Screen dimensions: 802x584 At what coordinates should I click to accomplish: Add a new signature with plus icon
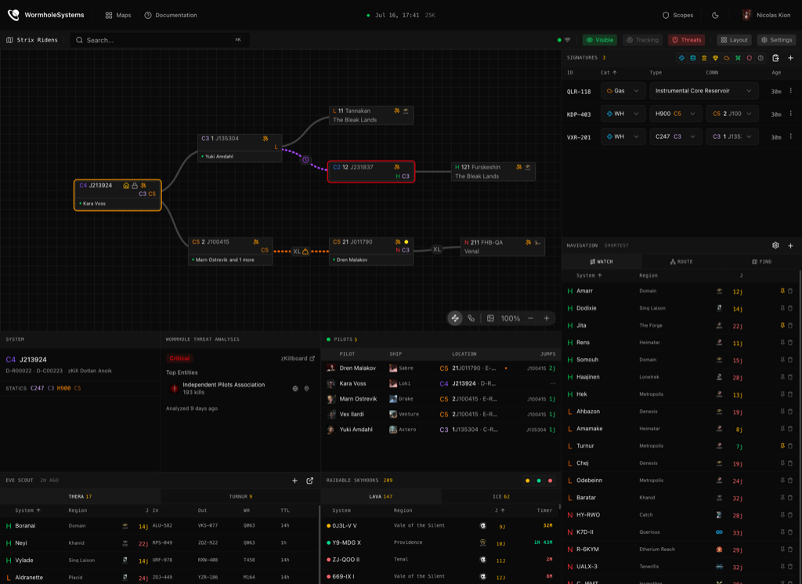click(x=790, y=58)
